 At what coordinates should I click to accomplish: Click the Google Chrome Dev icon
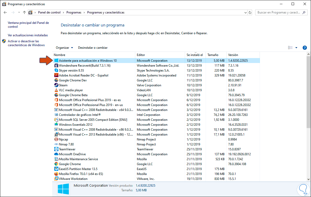[x=56, y=80]
